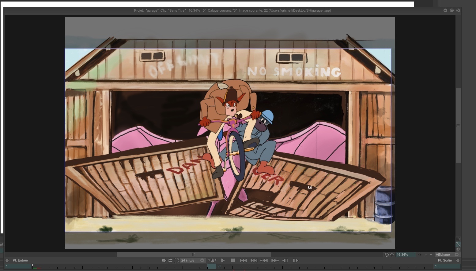Screen dimensions: 476x271
Task: Zoom in with the plus button
Action: [431, 255]
